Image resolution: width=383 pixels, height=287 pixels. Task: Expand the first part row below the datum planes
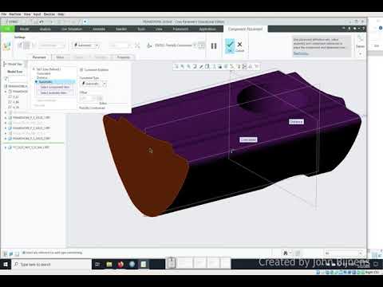pyautogui.click(x=6, y=117)
